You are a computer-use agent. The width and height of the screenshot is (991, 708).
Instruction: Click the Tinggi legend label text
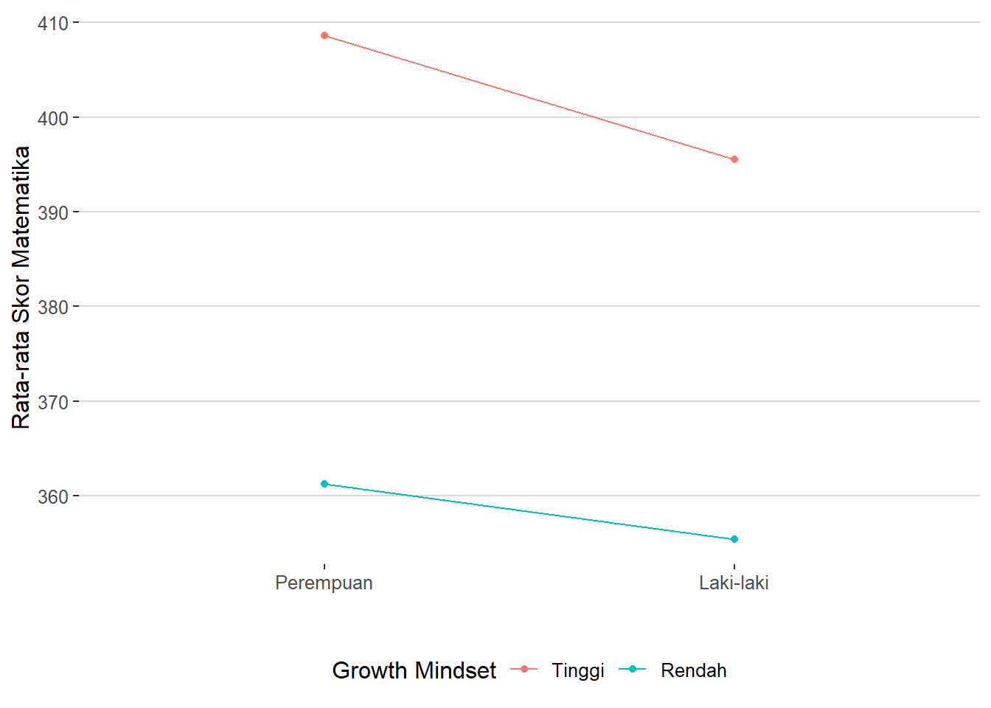(578, 670)
